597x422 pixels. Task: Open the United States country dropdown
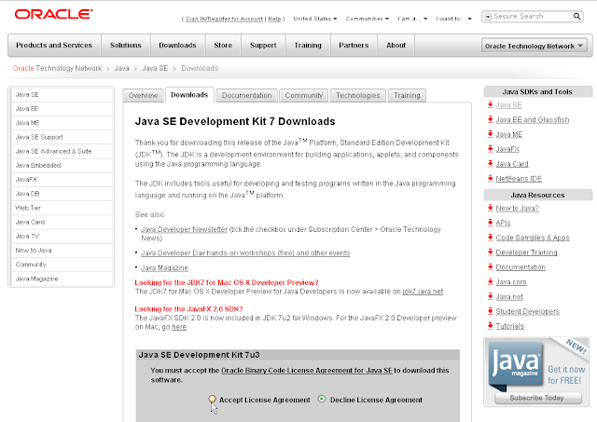pos(315,19)
